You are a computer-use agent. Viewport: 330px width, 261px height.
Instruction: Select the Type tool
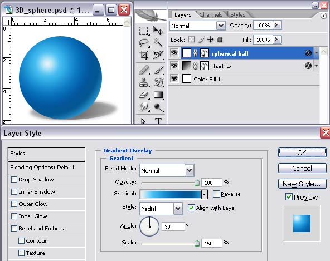158,121
